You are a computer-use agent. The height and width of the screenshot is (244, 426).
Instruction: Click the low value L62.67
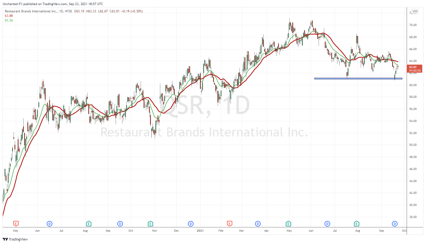[x=103, y=11]
